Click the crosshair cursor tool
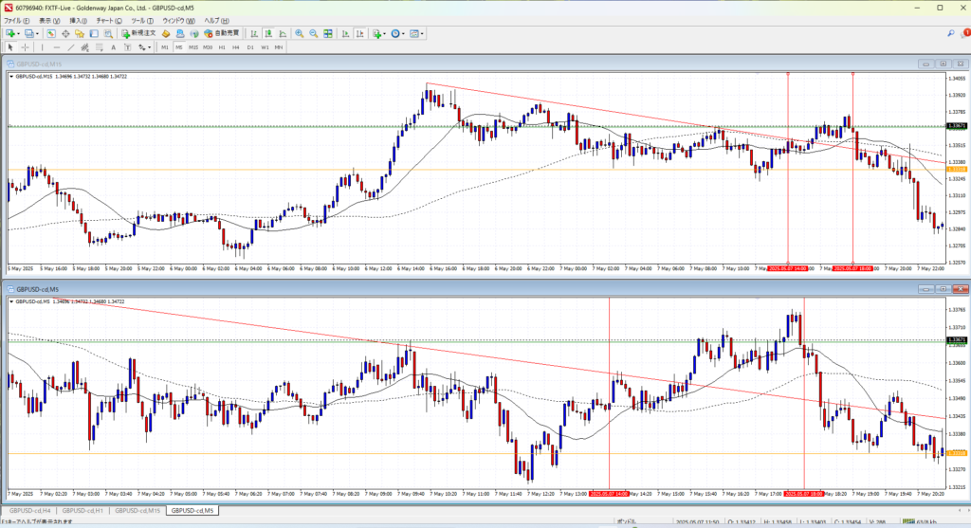Screen dimensions: 971x528 coord(26,46)
